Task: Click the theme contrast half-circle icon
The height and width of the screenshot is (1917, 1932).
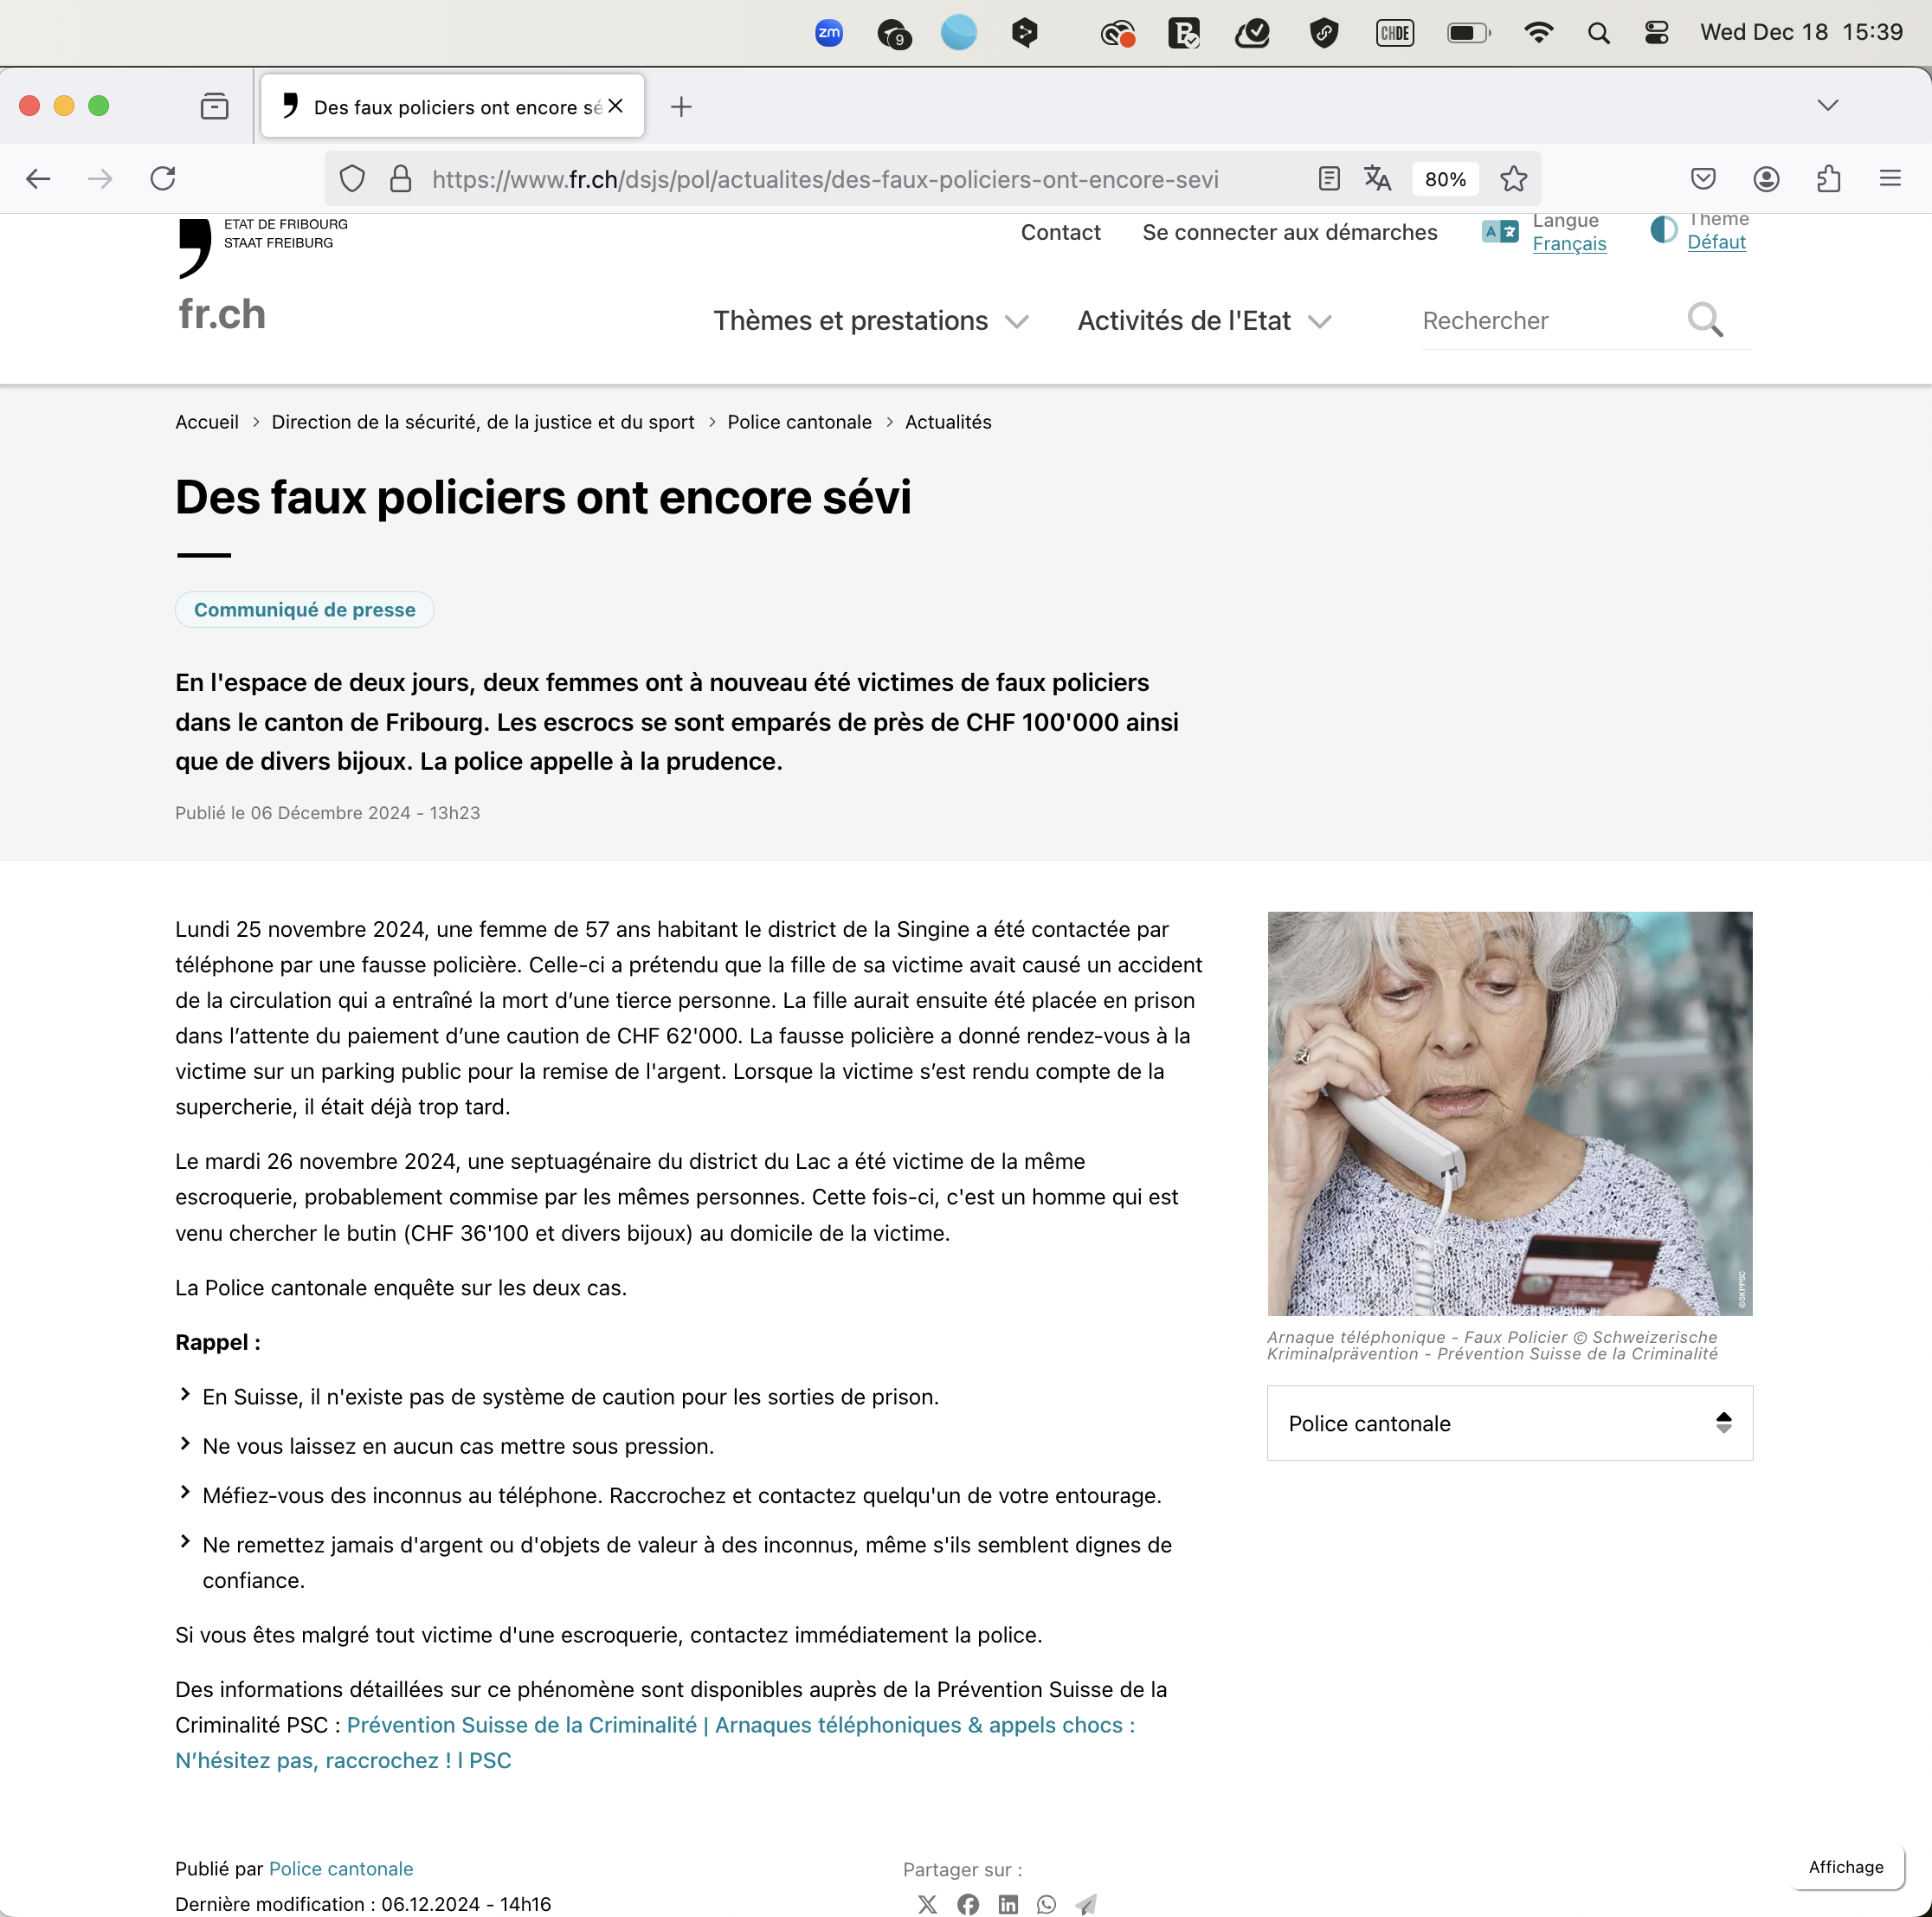Action: [x=1663, y=230]
